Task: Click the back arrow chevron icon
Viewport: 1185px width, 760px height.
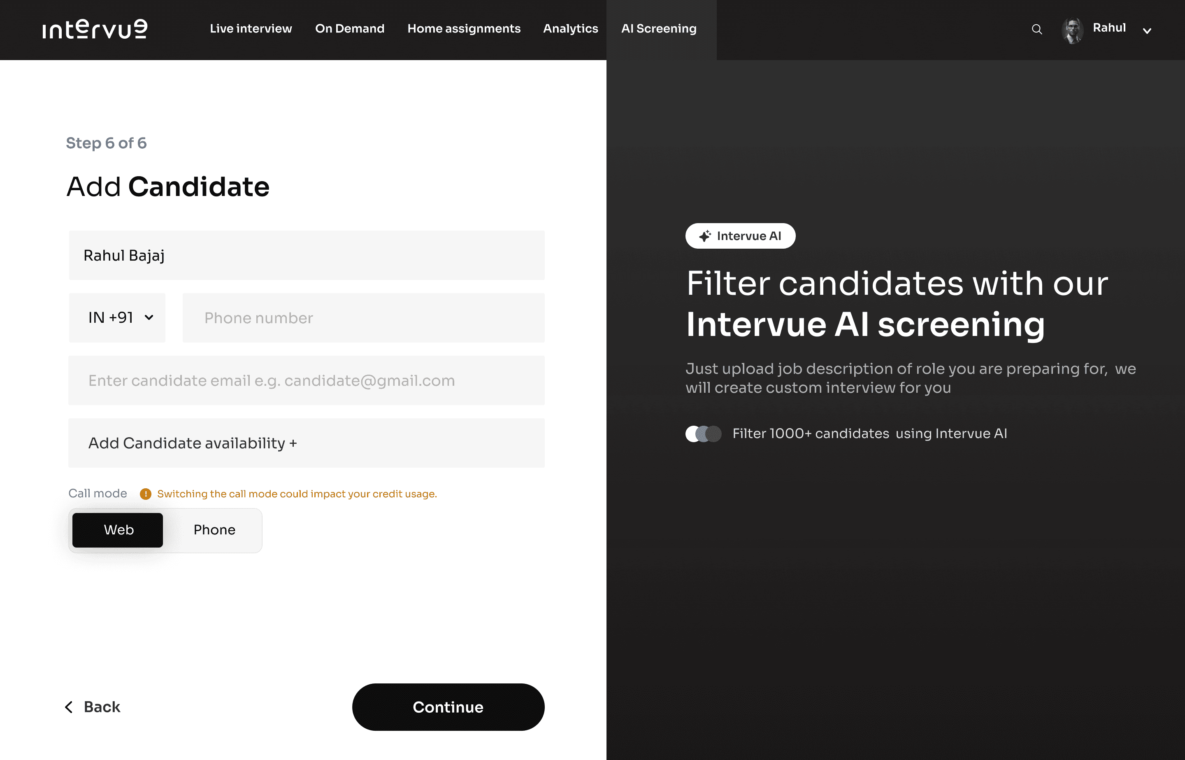Action: click(69, 707)
